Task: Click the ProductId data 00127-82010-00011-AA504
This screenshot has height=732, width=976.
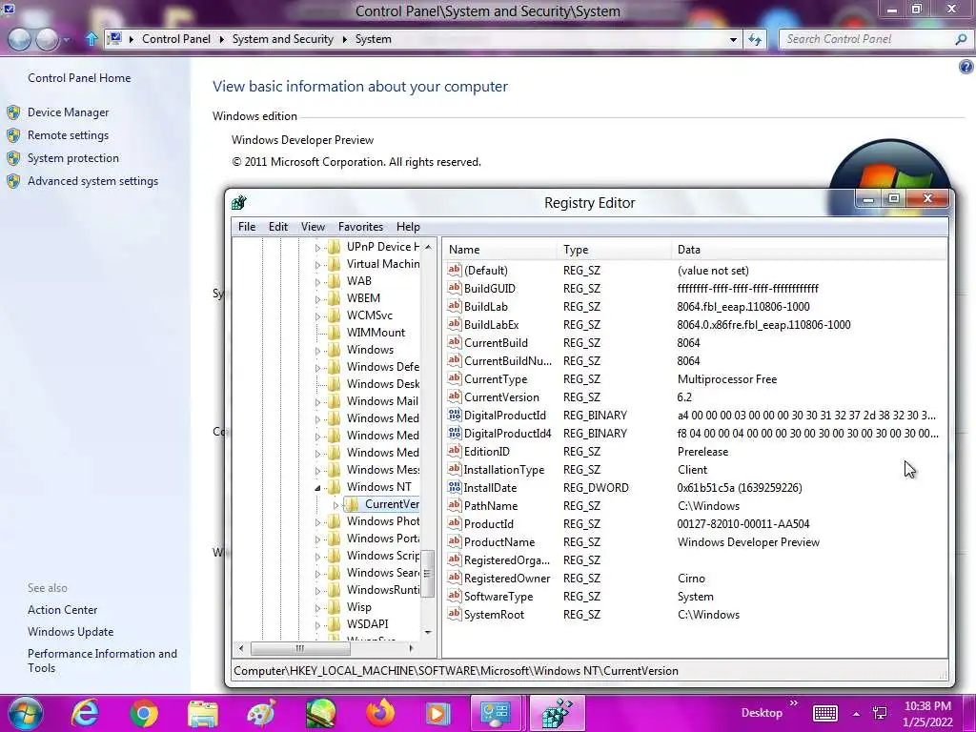Action: click(743, 524)
